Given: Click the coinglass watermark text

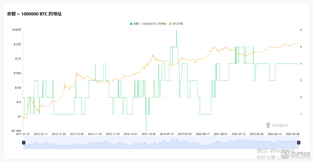Looking at the screenshot, I should (280, 126).
